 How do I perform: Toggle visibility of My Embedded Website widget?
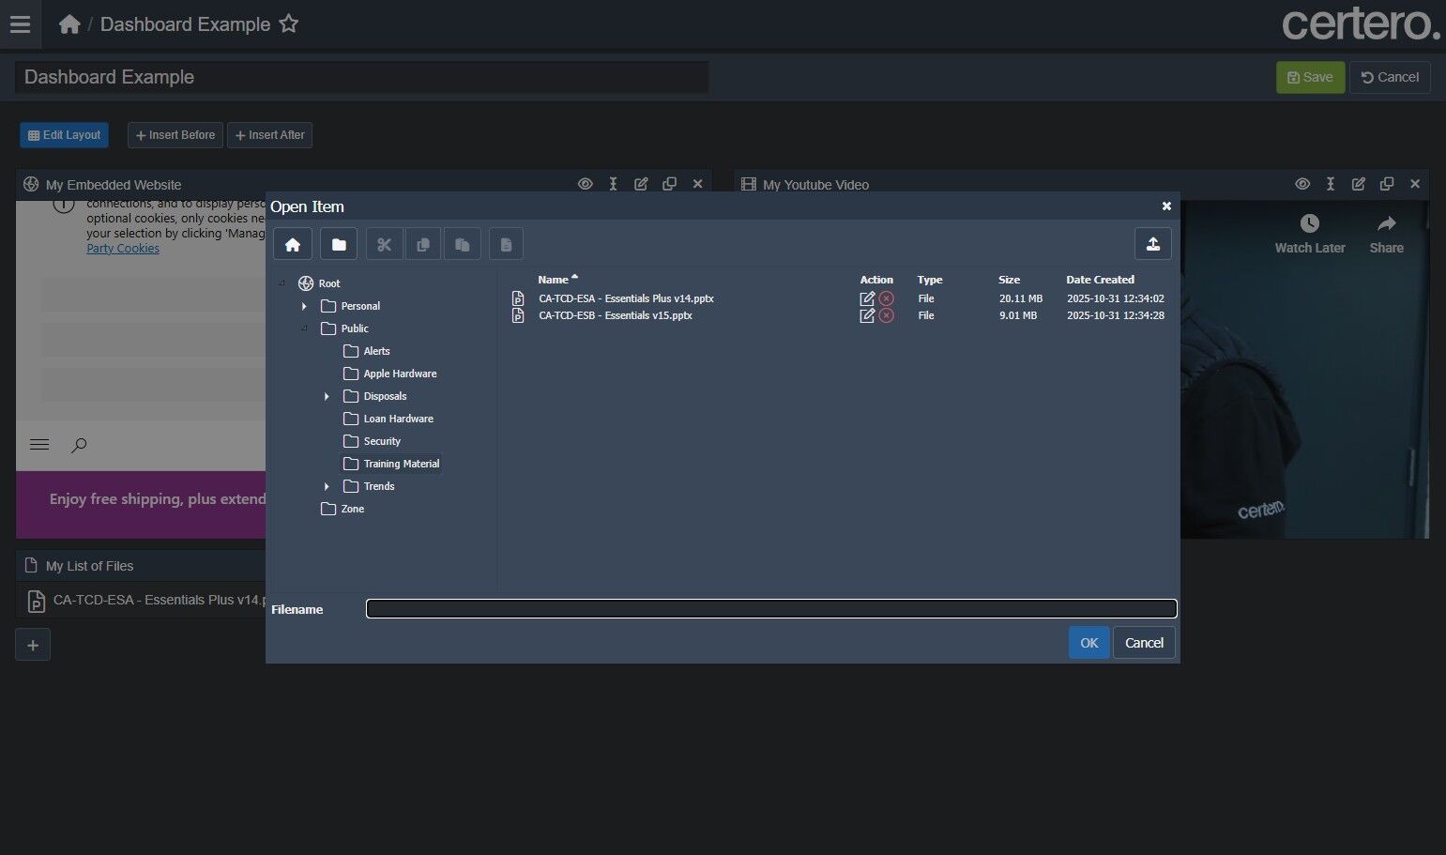coord(585,184)
